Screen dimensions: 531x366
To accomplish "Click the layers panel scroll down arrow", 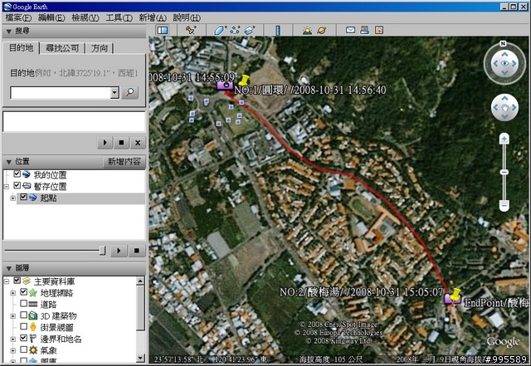I will click(x=140, y=358).
